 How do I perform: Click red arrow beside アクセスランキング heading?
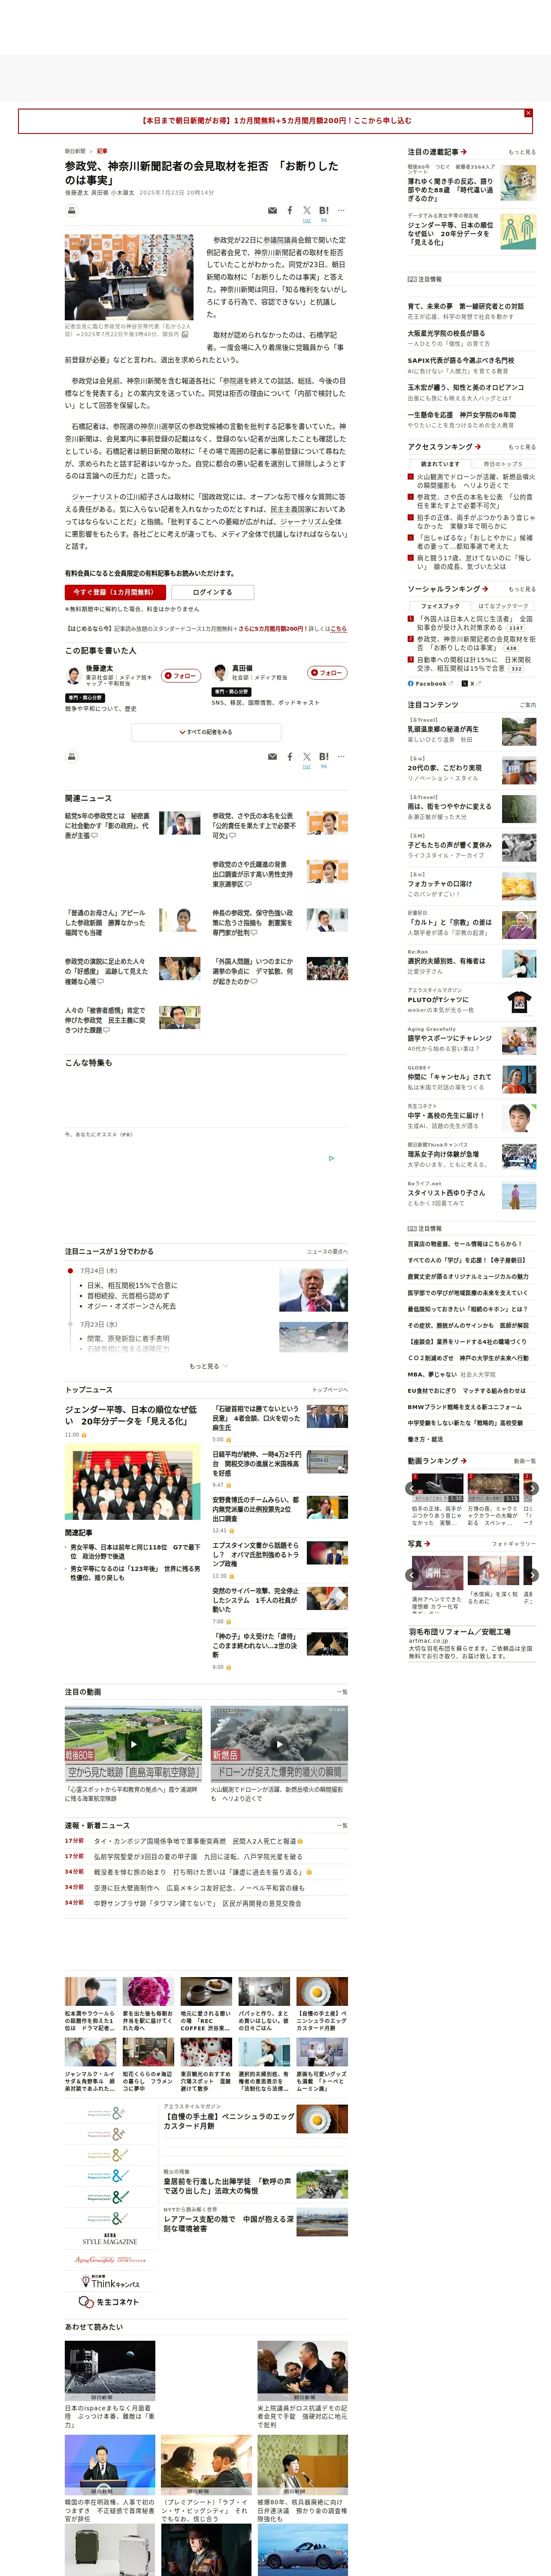(478, 447)
